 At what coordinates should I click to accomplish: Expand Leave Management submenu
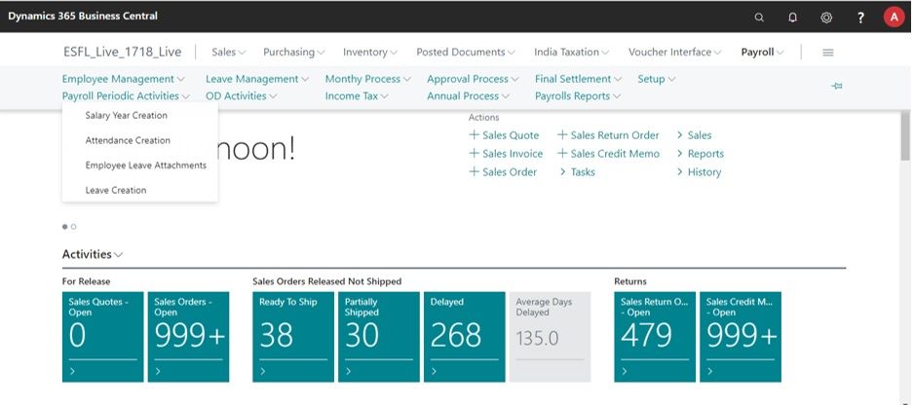[x=257, y=79]
